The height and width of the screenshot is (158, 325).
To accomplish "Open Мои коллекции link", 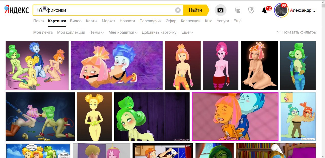I will click(71, 32).
